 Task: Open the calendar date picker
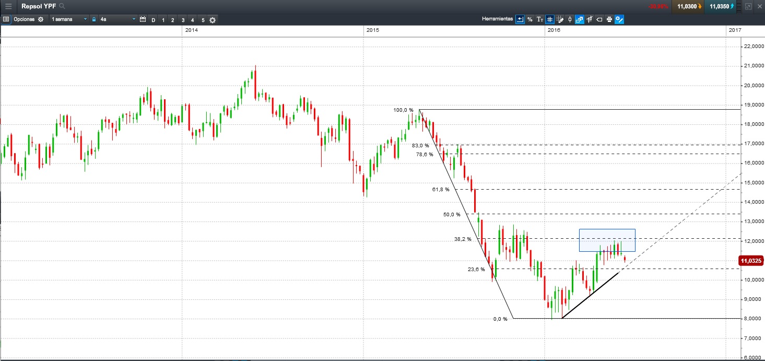tap(143, 19)
